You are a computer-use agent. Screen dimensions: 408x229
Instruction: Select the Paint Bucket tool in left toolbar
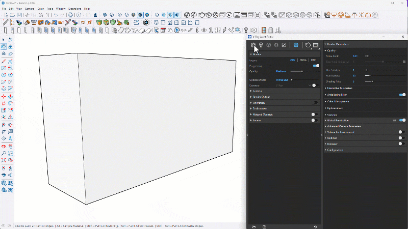(x=4, y=47)
